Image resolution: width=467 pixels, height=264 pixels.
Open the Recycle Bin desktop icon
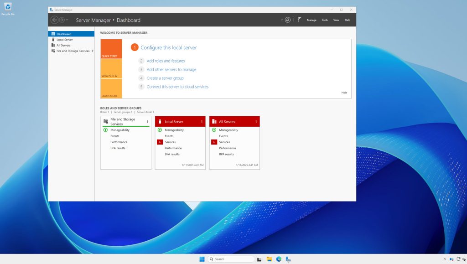[x=8, y=9]
